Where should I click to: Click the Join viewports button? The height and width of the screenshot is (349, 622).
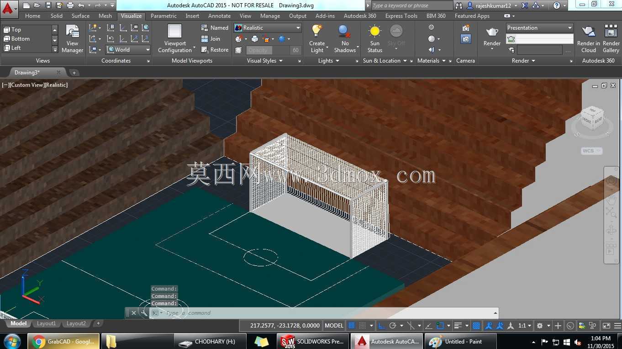(211, 39)
